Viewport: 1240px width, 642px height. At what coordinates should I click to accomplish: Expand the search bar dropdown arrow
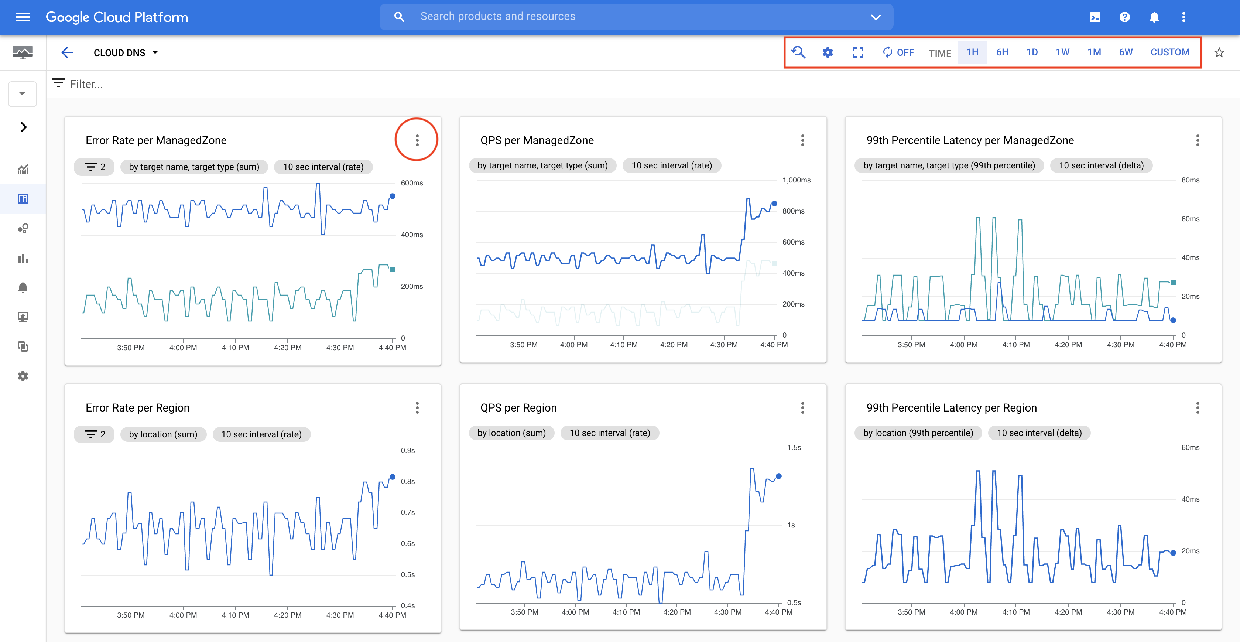[876, 17]
